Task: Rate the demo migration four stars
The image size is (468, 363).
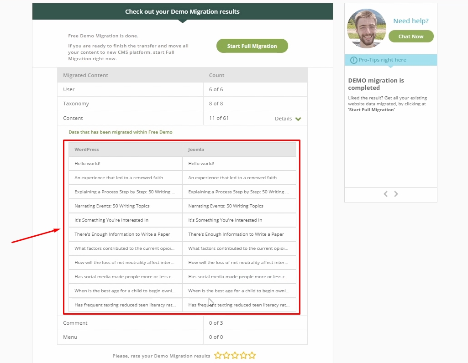Action: [x=243, y=355]
